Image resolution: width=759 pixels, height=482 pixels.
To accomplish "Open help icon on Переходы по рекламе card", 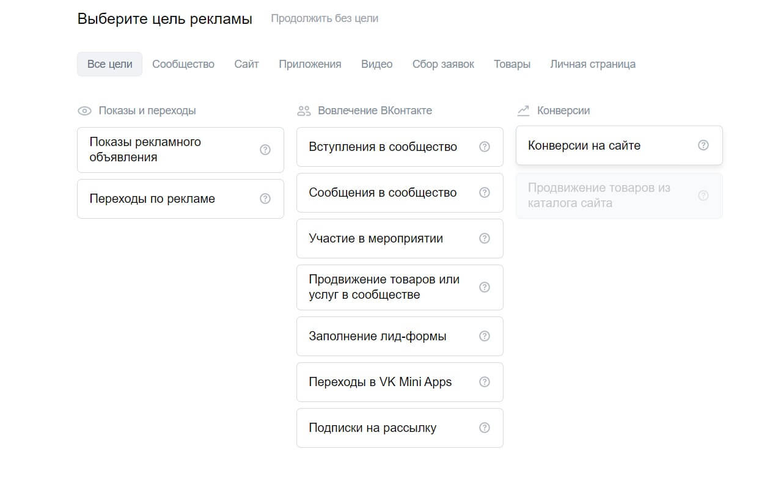I will point(265,198).
